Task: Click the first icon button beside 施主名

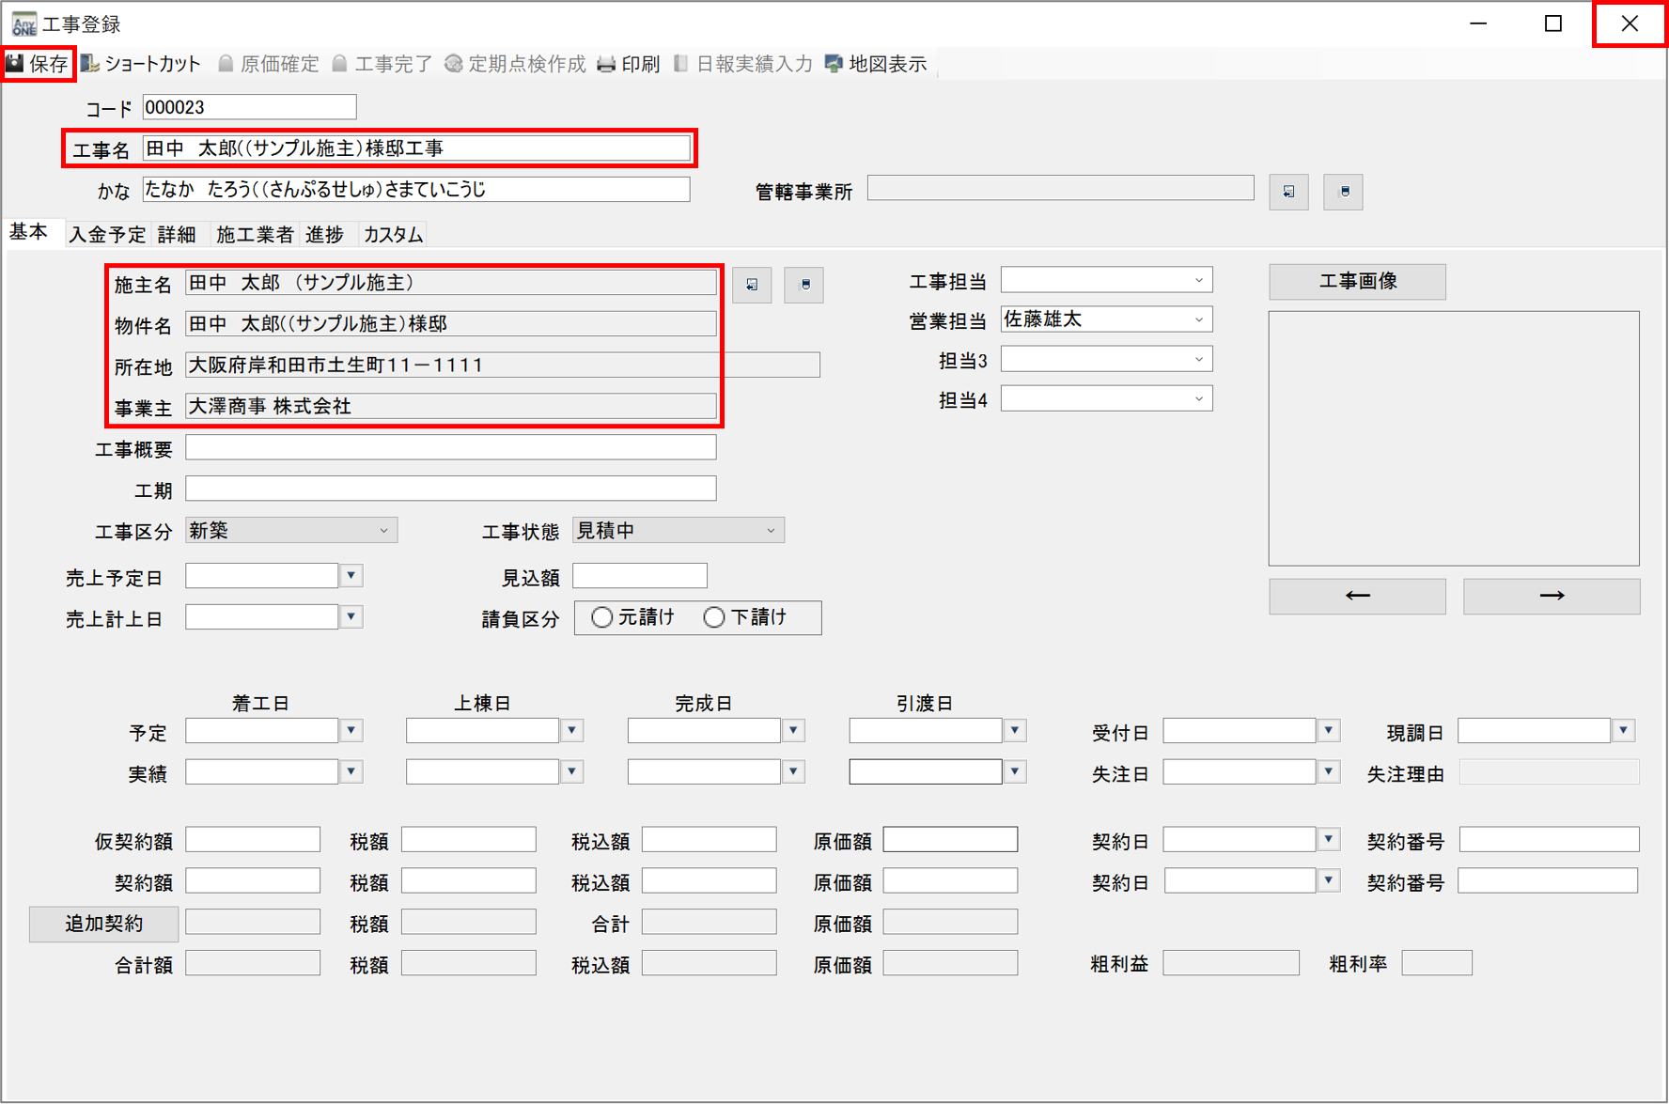Action: pyautogui.click(x=752, y=285)
